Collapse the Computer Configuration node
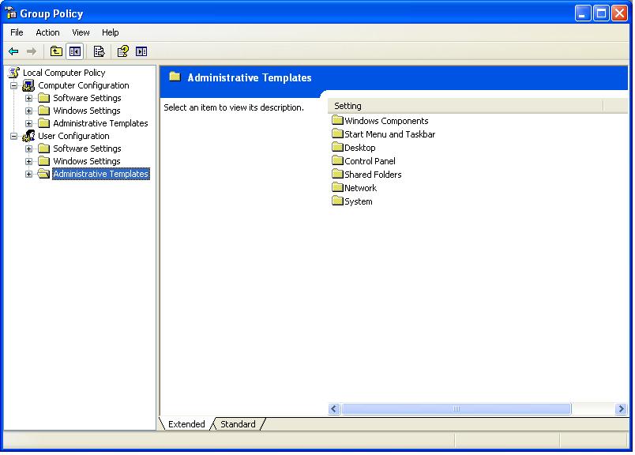 13,85
